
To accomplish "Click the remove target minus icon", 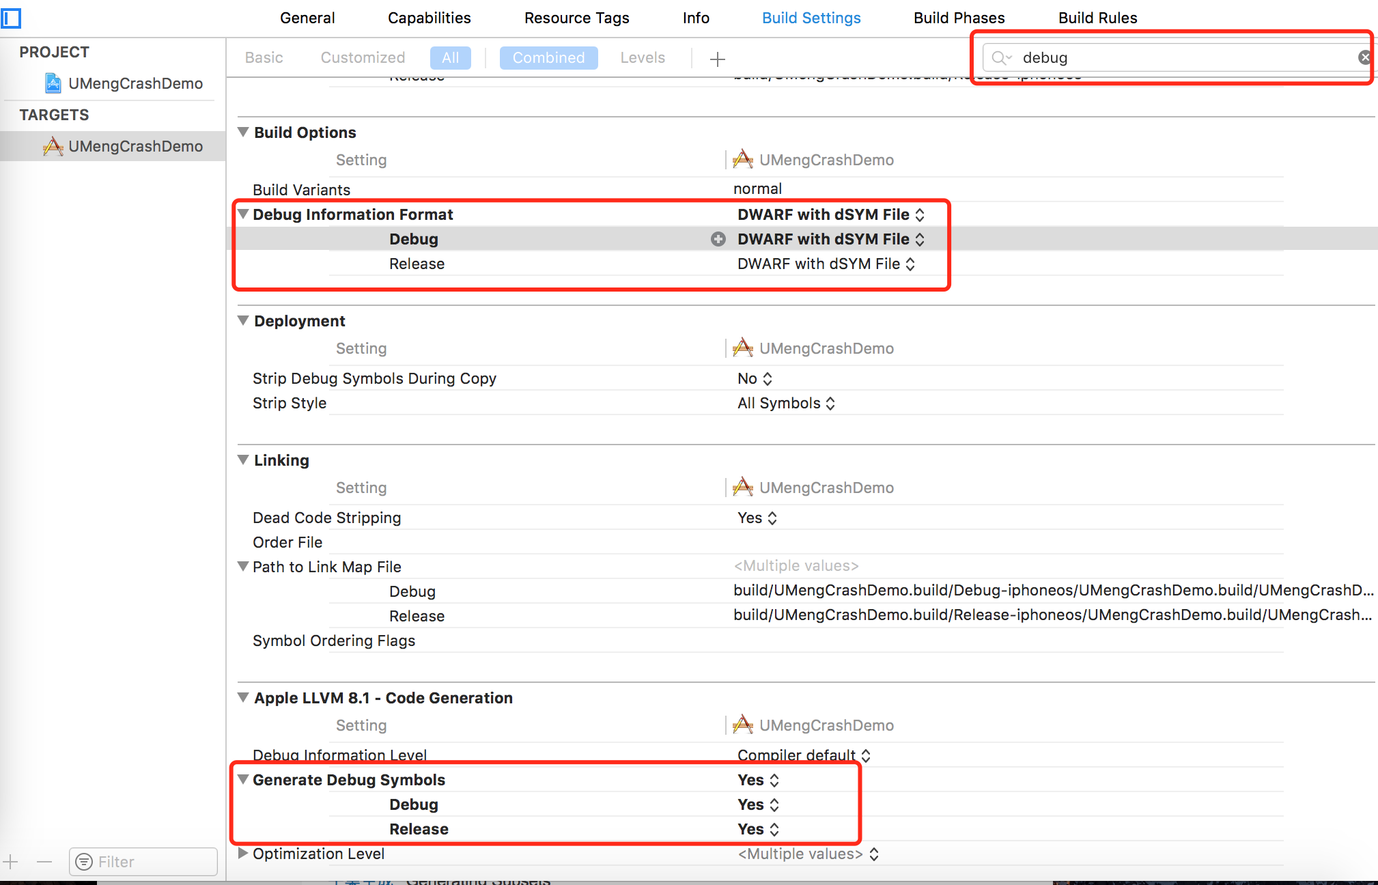I will coord(44,862).
